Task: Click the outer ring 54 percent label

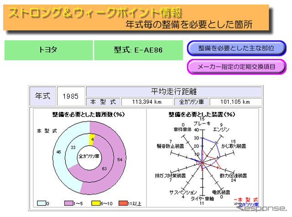Action: pyautogui.click(x=120, y=160)
